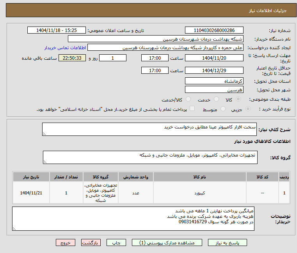The width and height of the screenshot is (297, 253).
Task: Click the شماره نیاز field 1104030268000286
Action: [214, 30]
